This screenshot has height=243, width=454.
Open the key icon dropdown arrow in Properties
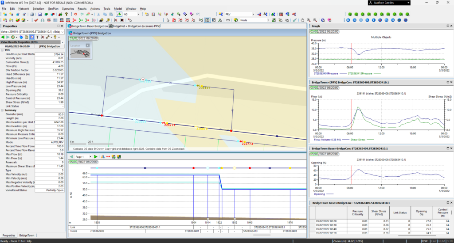[x=59, y=37]
